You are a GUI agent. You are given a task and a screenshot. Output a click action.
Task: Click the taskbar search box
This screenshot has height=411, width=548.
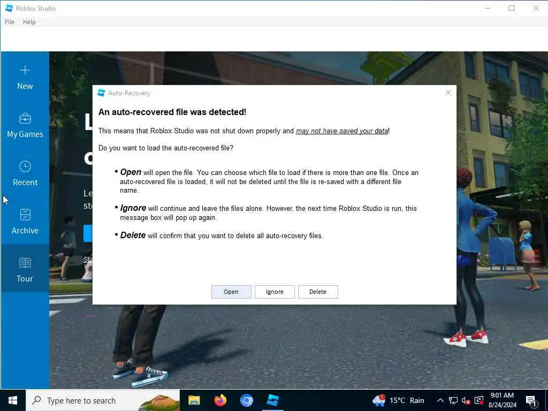102,400
